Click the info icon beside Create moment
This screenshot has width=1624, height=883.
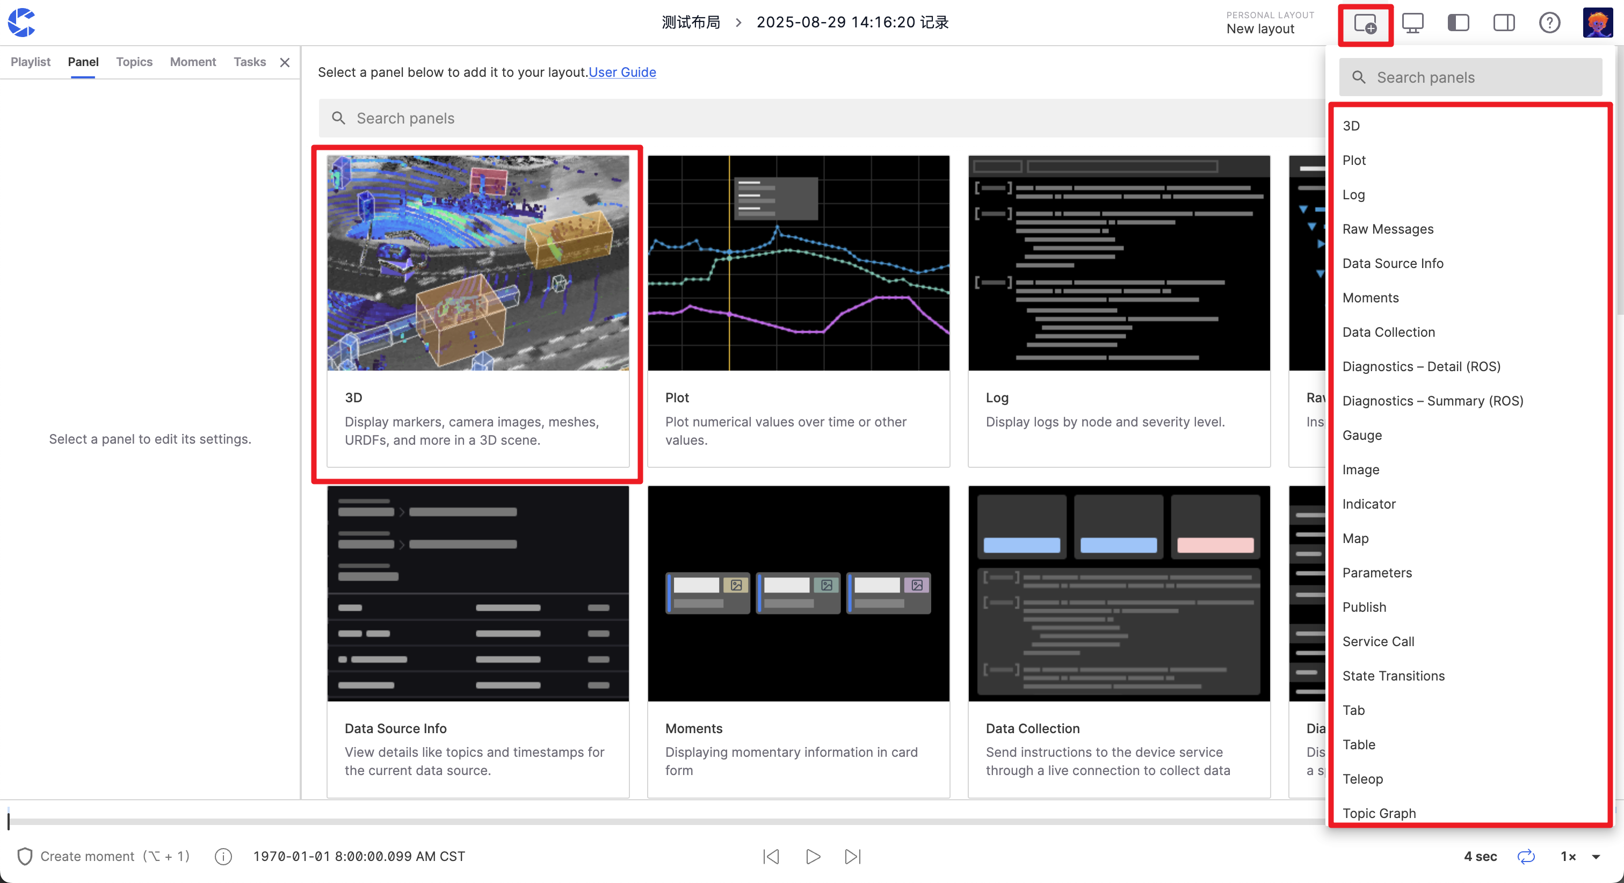tap(223, 857)
